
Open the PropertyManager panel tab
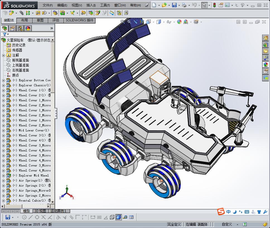(12, 28)
